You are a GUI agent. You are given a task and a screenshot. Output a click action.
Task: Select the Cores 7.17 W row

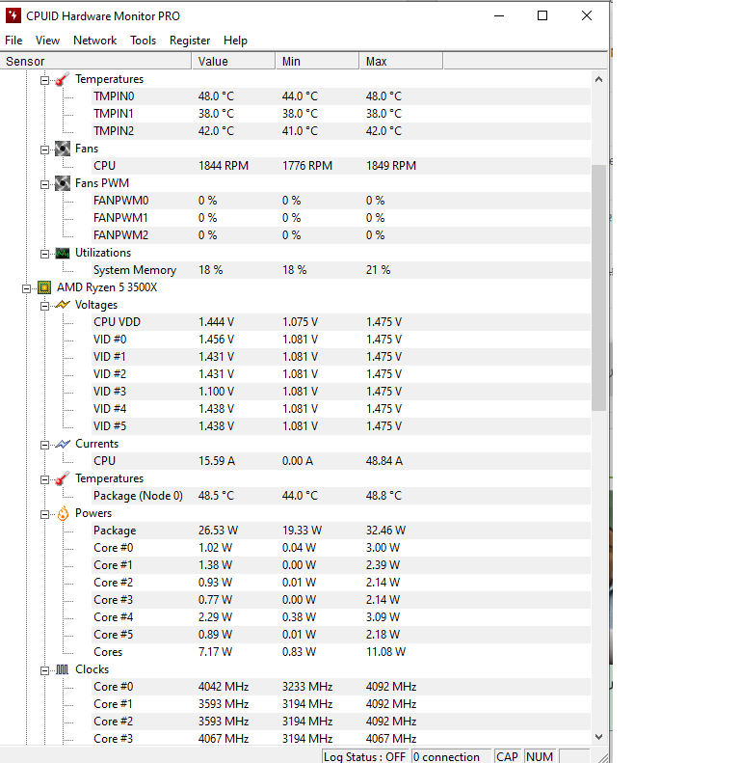[341, 652]
